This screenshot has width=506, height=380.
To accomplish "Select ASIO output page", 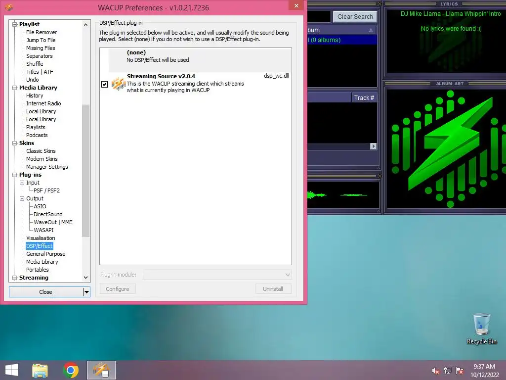I will [x=40, y=206].
